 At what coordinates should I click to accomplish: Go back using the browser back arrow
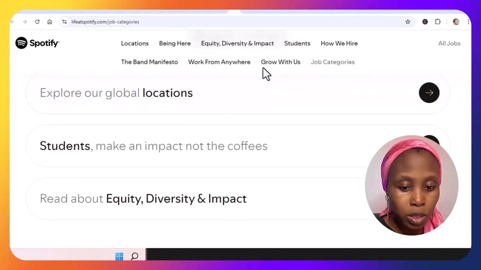pos(13,22)
